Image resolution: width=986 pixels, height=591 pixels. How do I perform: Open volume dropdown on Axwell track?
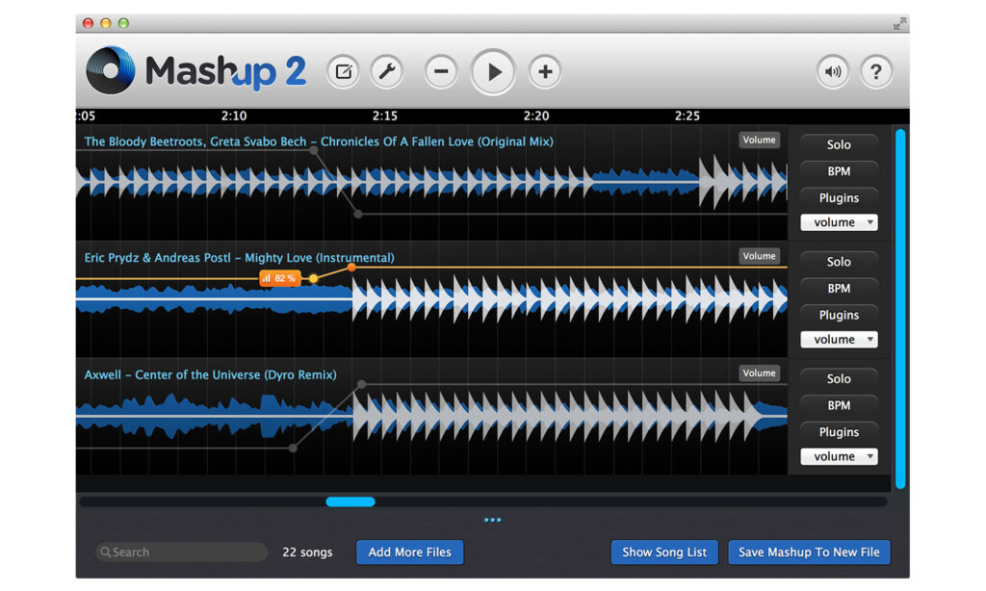pyautogui.click(x=839, y=456)
